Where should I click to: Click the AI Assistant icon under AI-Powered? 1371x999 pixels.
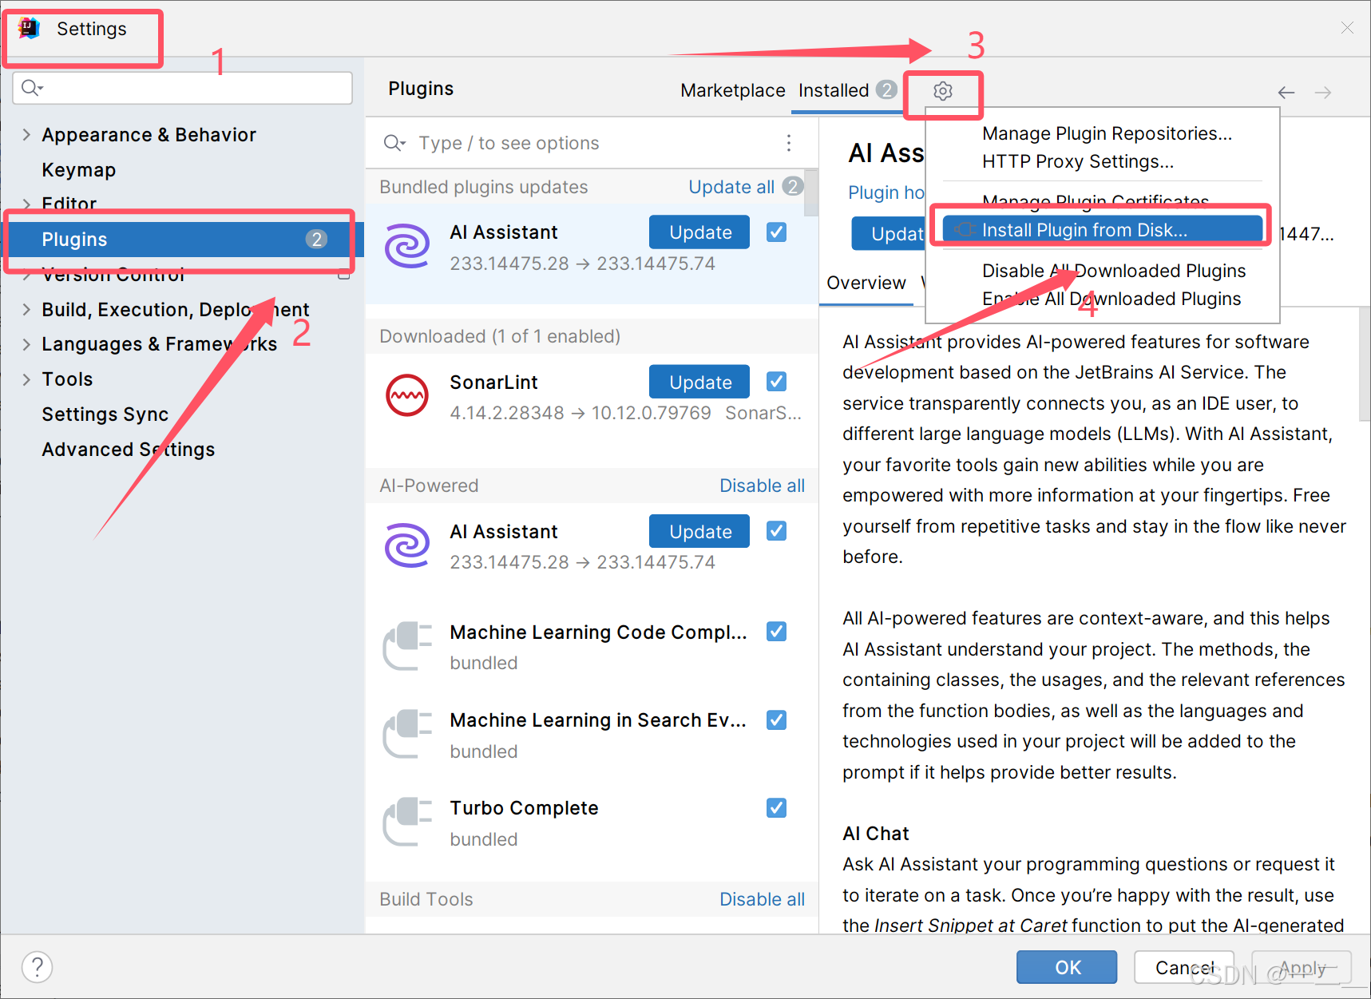[407, 545]
